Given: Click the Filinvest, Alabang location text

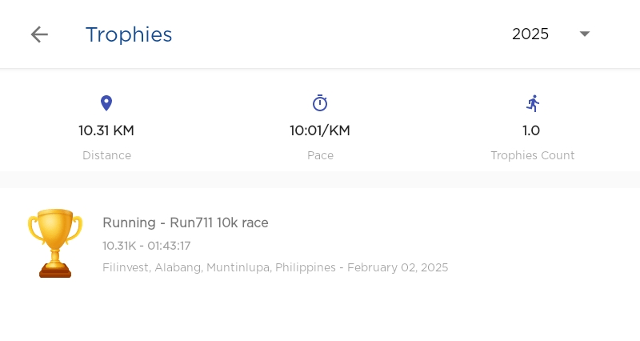Looking at the screenshot, I should pyautogui.click(x=152, y=267).
